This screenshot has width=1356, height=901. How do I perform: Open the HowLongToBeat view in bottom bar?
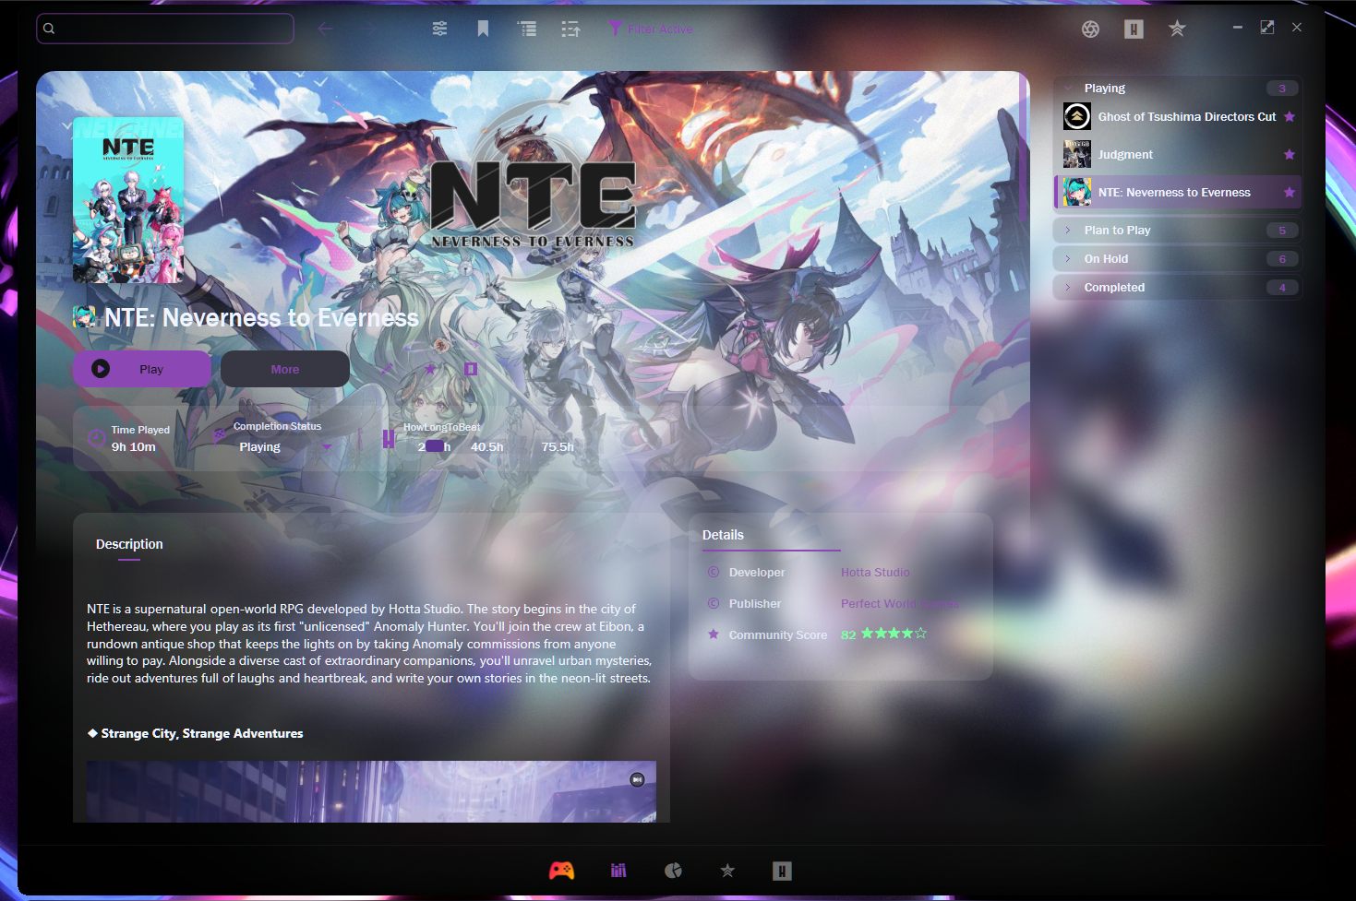(x=782, y=871)
